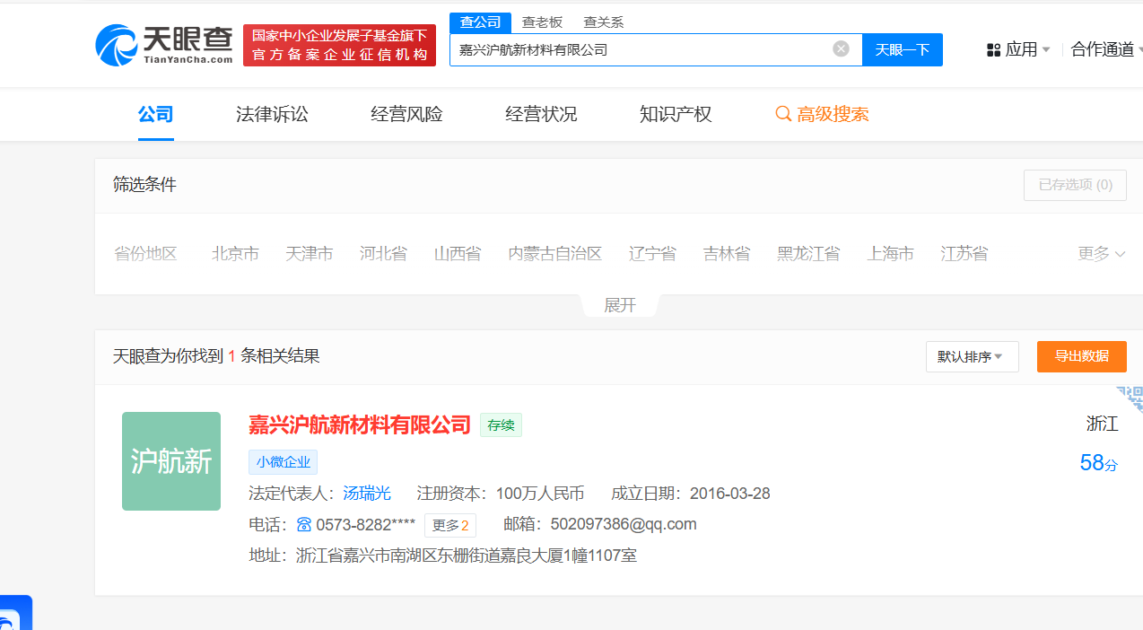Filter by 河北省

coord(383,254)
